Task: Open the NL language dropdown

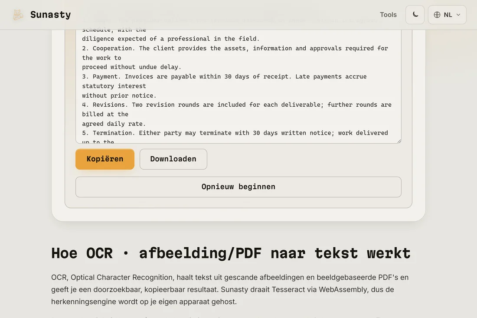Action: [x=447, y=15]
